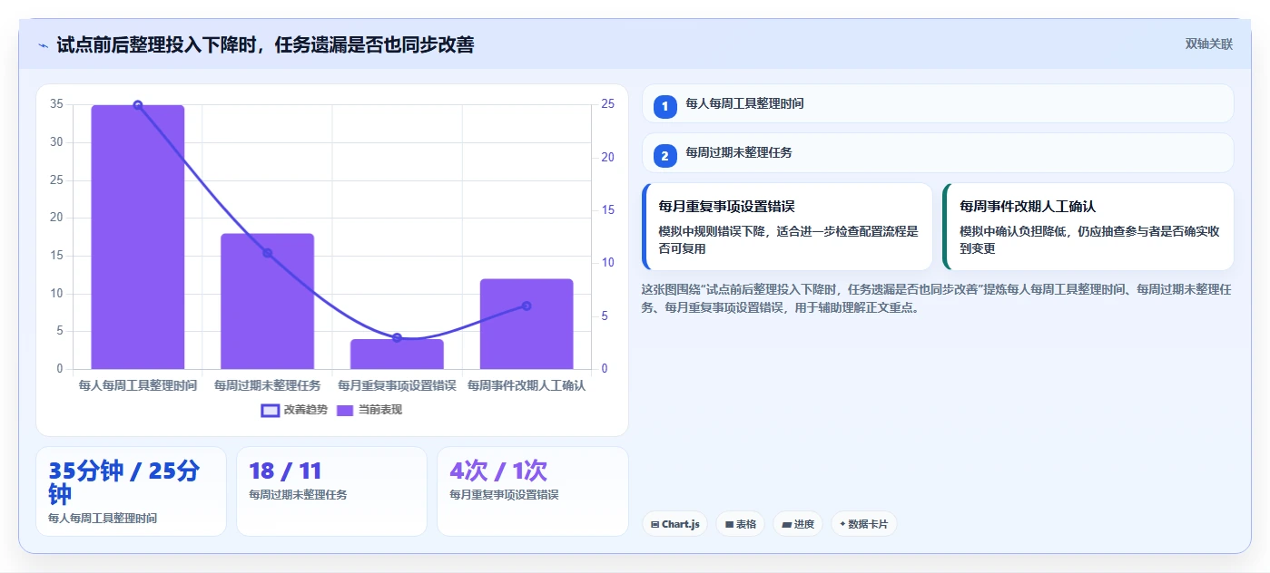This screenshot has width=1270, height=573.
Task: Click the 每周事件改期人工确认 bar in the chart
Action: coord(527,324)
